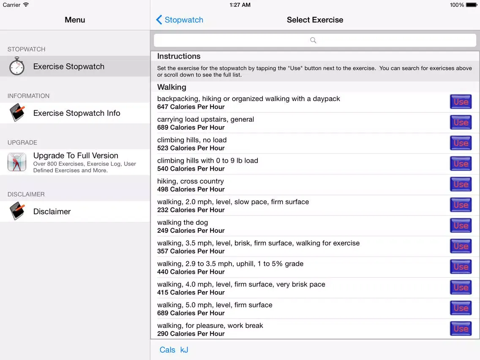Select 'carrying load upstairs, general' text
This screenshot has width=480, height=360.
pyautogui.click(x=205, y=120)
